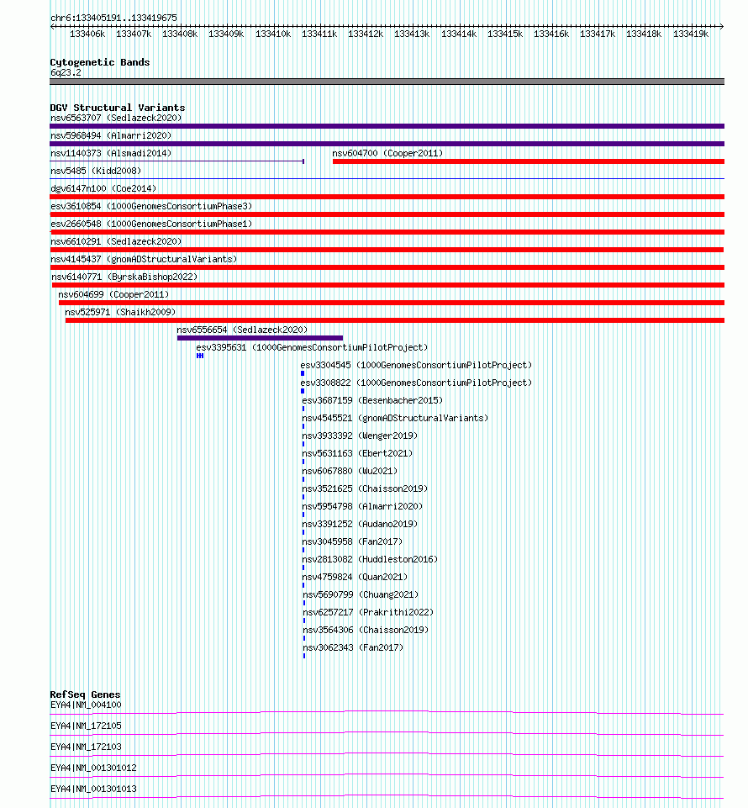Viewport: 748px width, 808px height.
Task: Open esv3308822 pilot project variant label
Action: coord(416,383)
